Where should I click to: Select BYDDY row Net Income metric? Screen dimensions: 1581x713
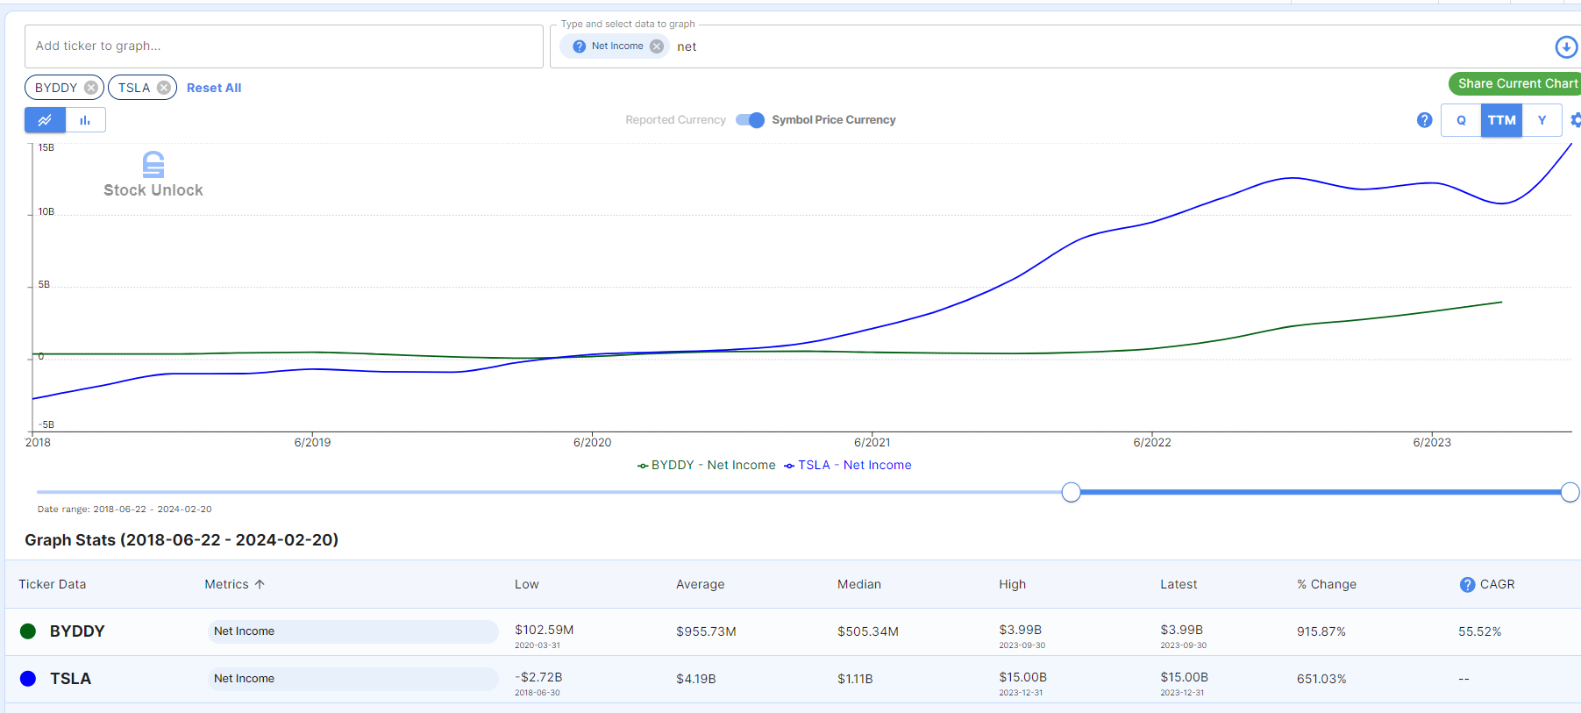click(353, 631)
